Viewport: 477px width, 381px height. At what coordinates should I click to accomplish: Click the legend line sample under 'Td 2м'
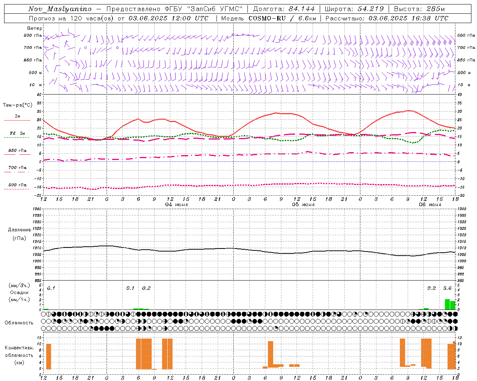(x=17, y=138)
